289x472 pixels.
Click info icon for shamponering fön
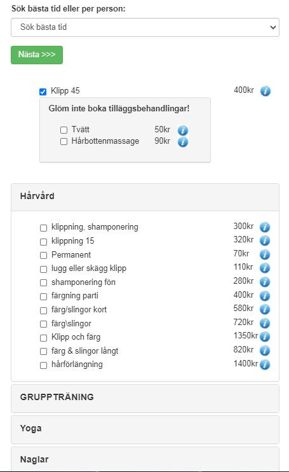pos(265,282)
